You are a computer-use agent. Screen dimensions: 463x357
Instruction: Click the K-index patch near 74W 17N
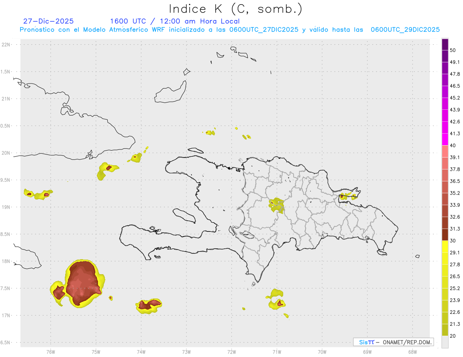pos(149,306)
